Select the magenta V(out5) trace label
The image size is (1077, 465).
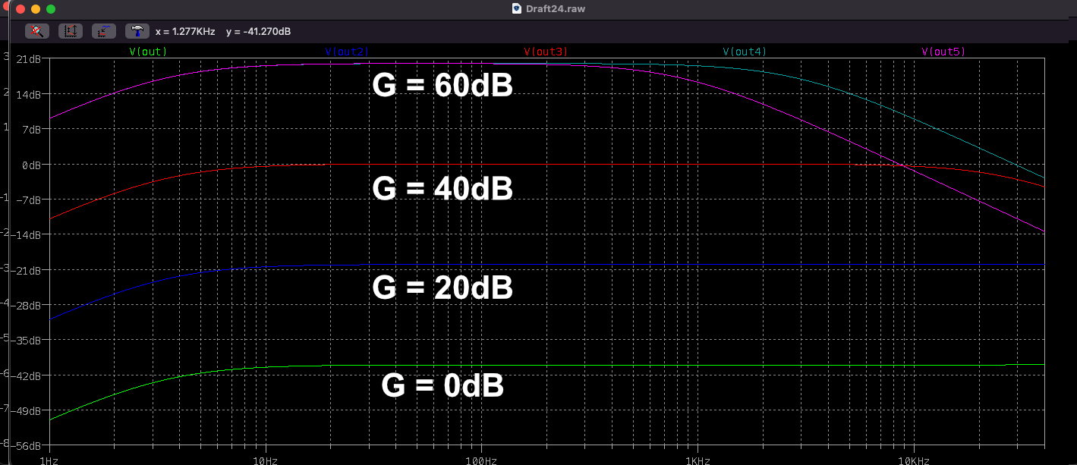click(943, 52)
